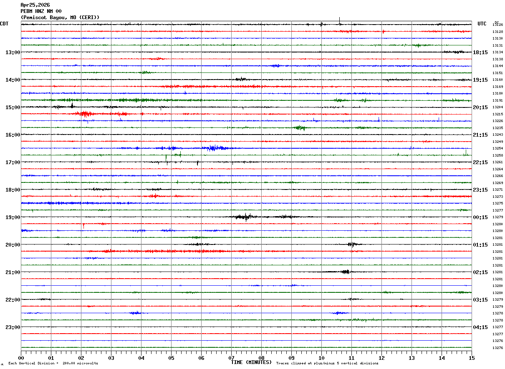Click the minute-axis tick label "04"
505x369 pixels.
(x=141, y=358)
